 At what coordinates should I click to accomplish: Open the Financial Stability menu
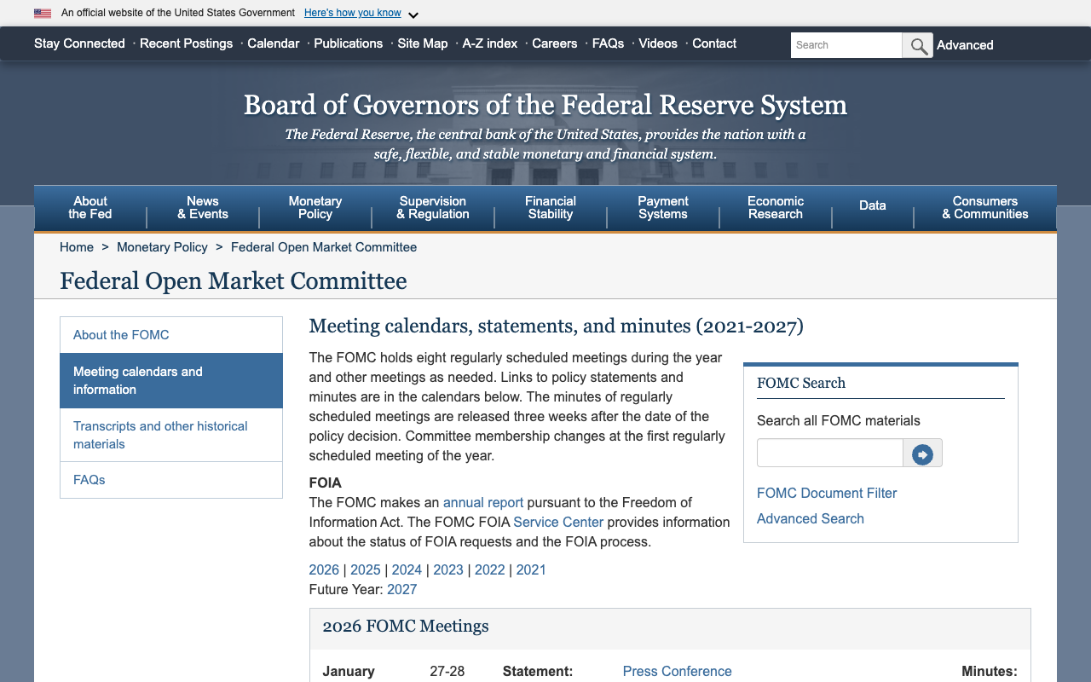[x=551, y=207]
